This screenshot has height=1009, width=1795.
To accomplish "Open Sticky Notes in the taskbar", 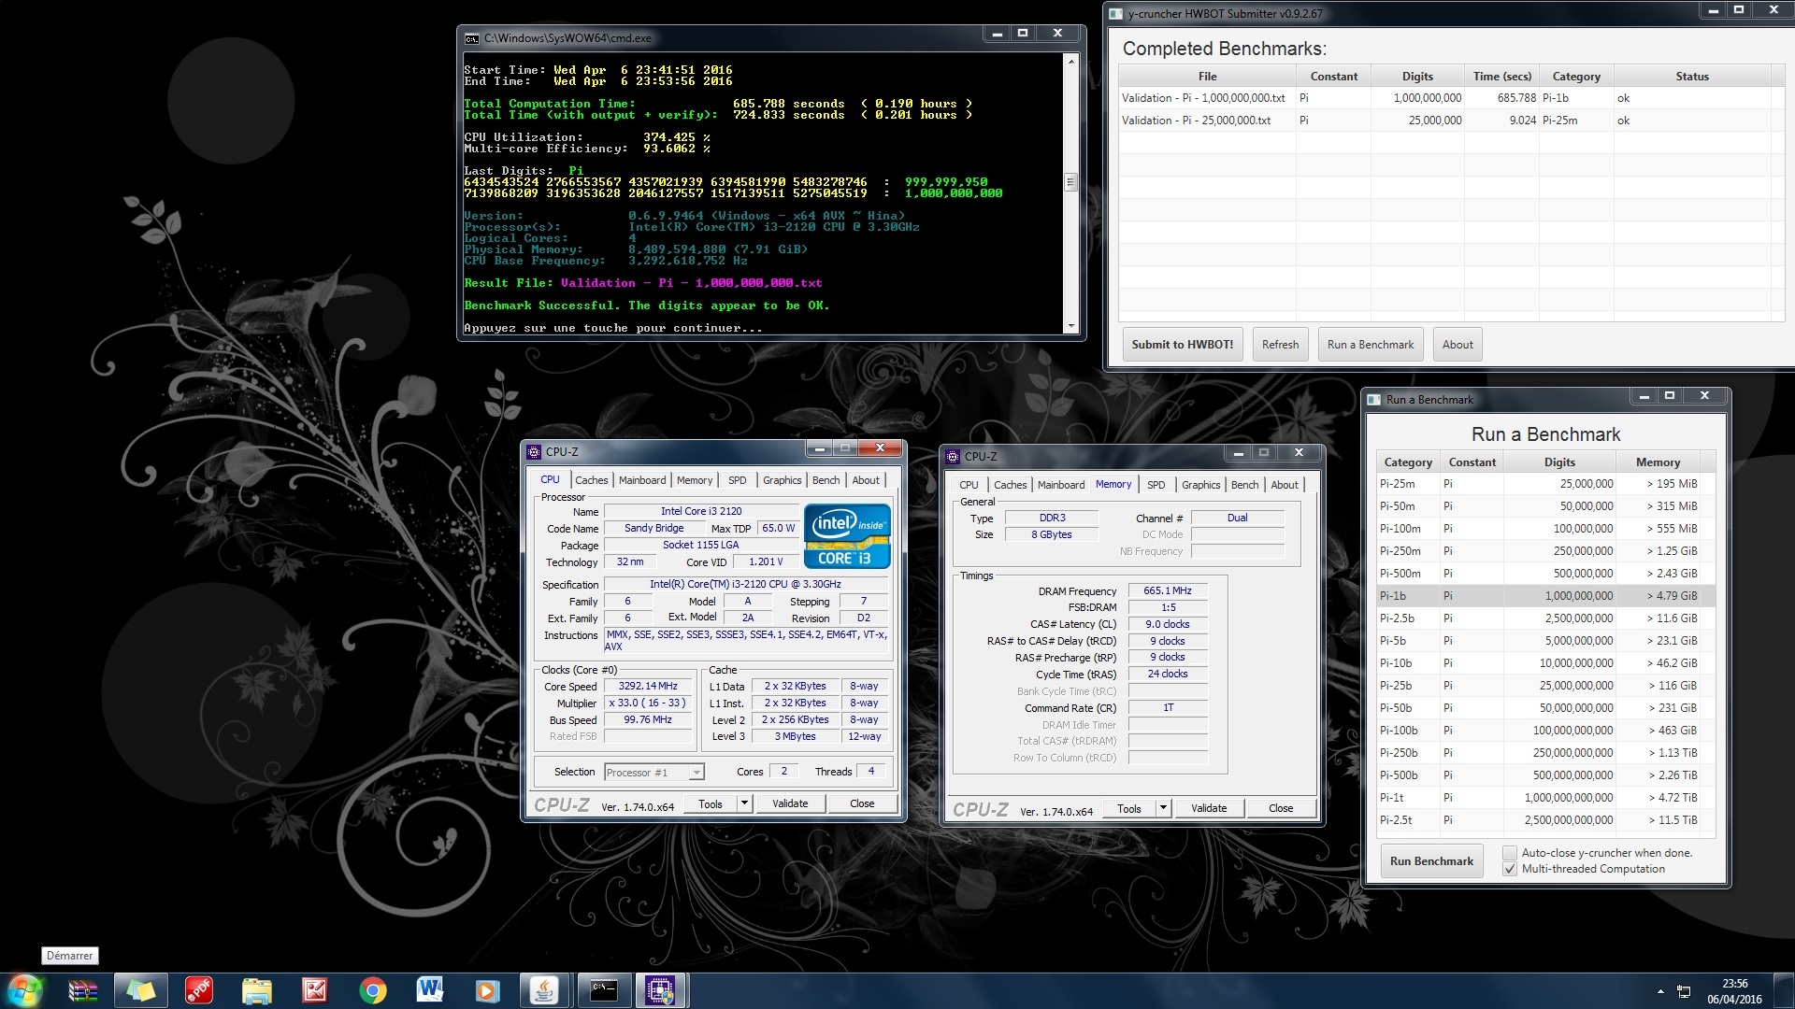I will (141, 990).
